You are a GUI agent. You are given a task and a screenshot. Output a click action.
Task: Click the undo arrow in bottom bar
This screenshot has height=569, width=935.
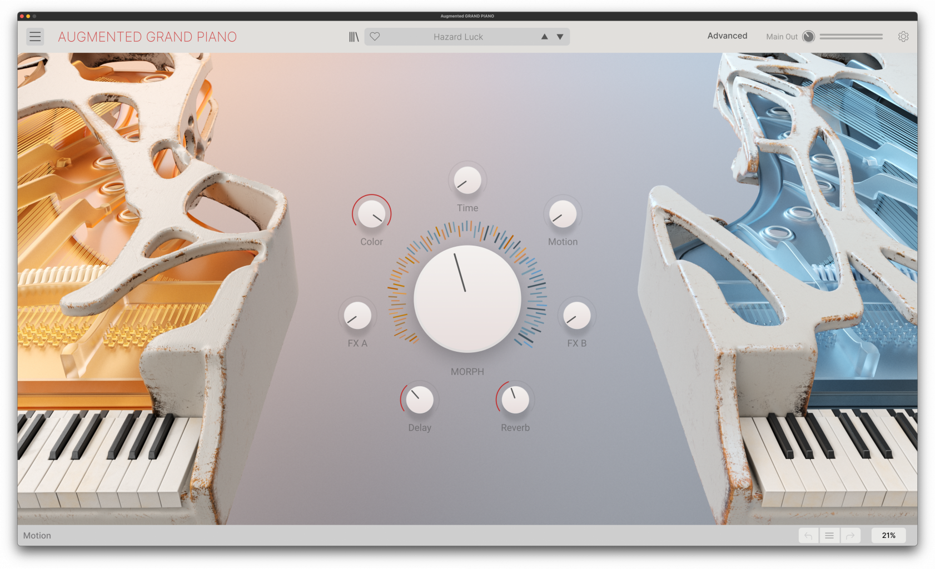pyautogui.click(x=808, y=535)
